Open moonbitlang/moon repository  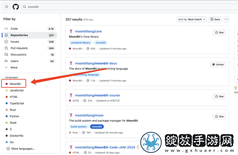(x=89, y=116)
